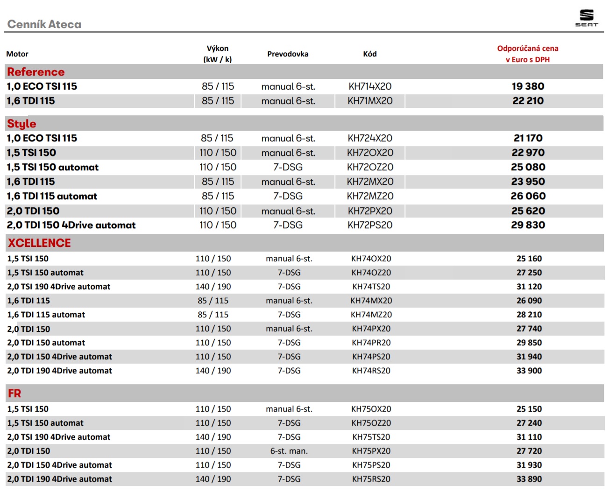Image resolution: width=610 pixels, height=491 pixels.
Task: Select the XCELLENCE section heading
Action: (x=39, y=243)
